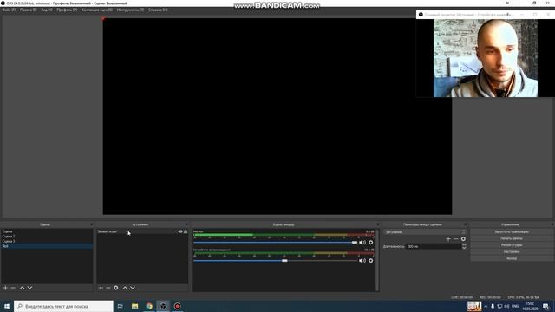The image size is (555, 312).
Task: Open Bandicam recorder from the taskbar
Action: pos(177,306)
